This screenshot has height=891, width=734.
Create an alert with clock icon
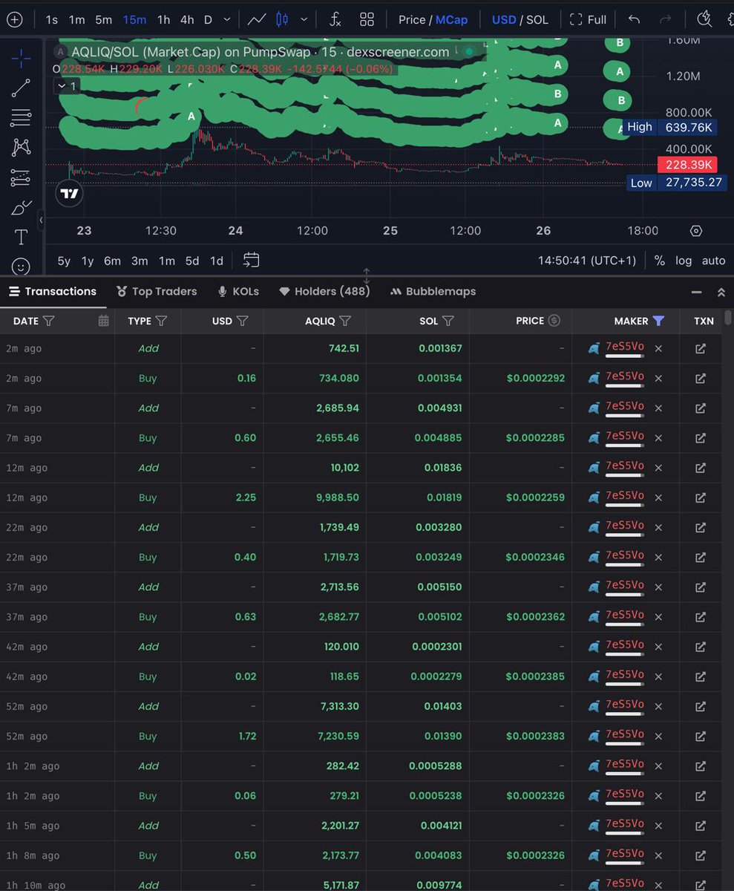click(x=706, y=20)
